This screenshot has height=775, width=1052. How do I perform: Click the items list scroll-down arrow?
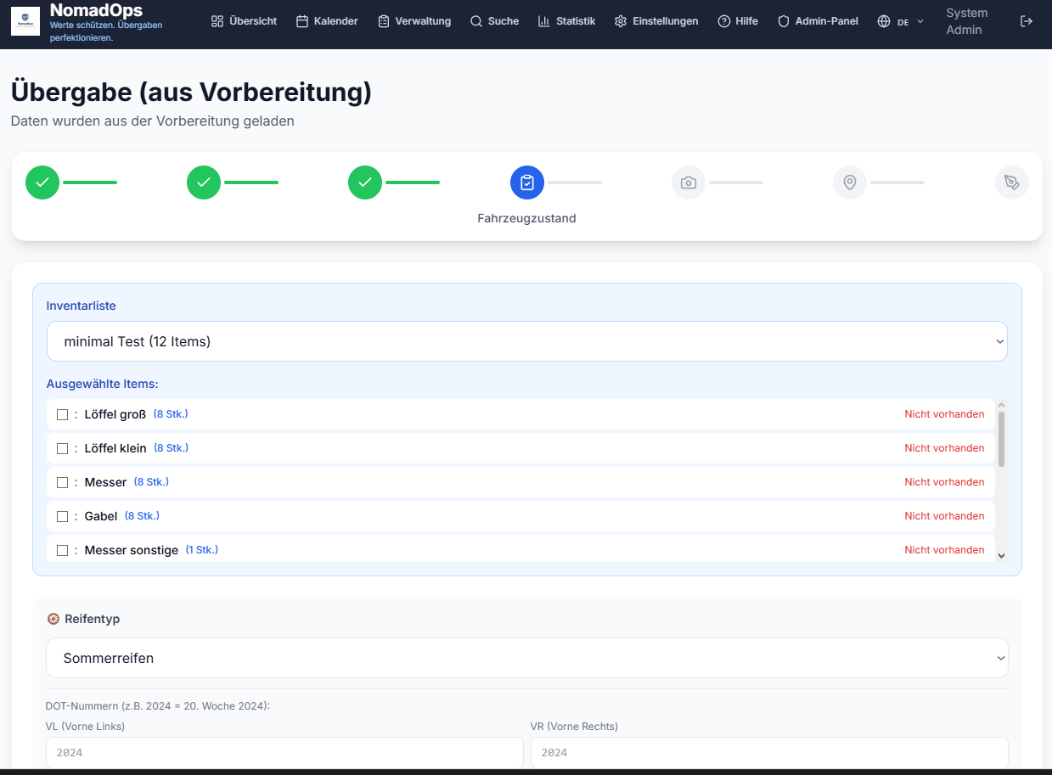pos(1001,555)
